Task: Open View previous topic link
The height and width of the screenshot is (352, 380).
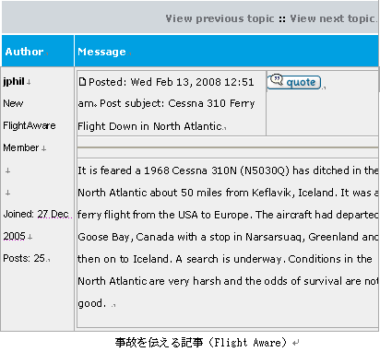Action: pyautogui.click(x=220, y=18)
